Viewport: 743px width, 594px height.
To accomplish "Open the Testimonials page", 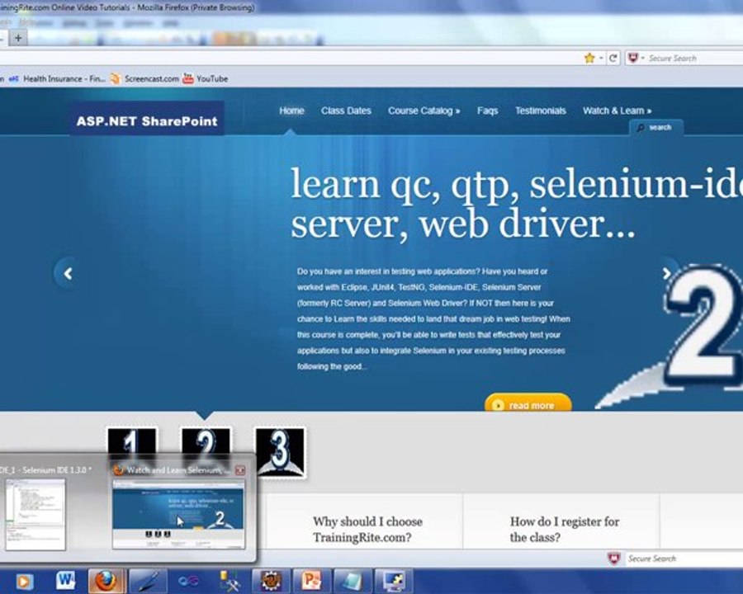I will (x=540, y=111).
